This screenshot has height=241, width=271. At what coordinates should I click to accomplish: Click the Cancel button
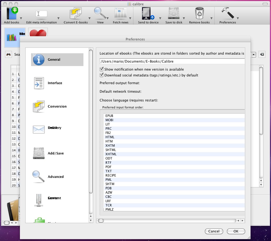coord(214,231)
